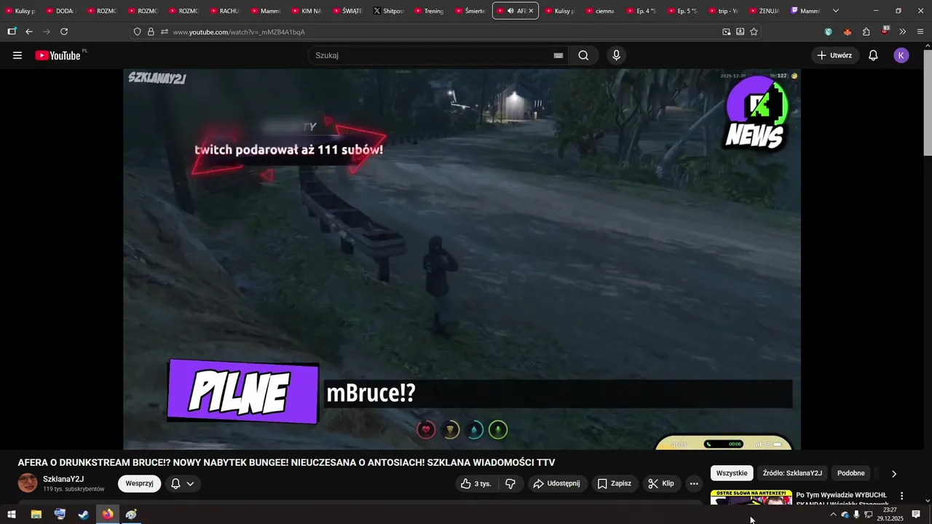Switch to the Trening tab
This screenshot has width=932, height=524.
pos(430,11)
